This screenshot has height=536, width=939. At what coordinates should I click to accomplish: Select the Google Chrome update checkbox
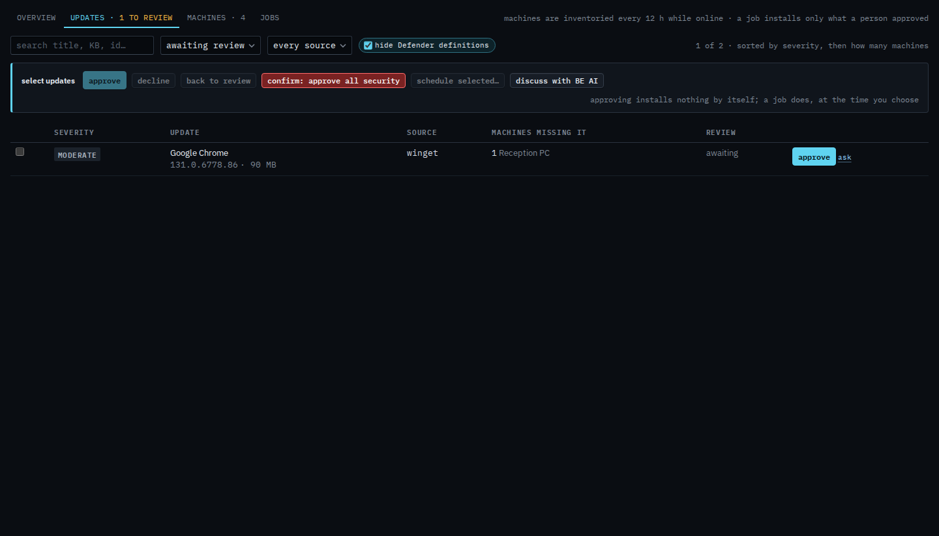pos(20,152)
